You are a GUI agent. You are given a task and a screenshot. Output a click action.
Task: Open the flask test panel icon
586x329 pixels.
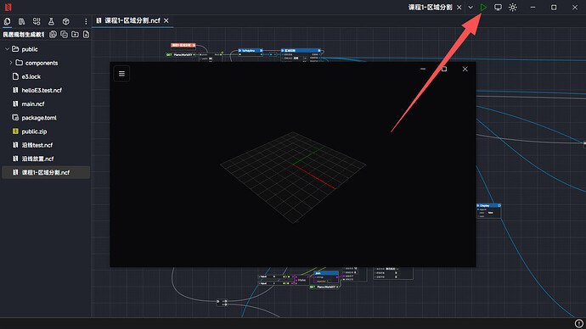click(x=51, y=21)
